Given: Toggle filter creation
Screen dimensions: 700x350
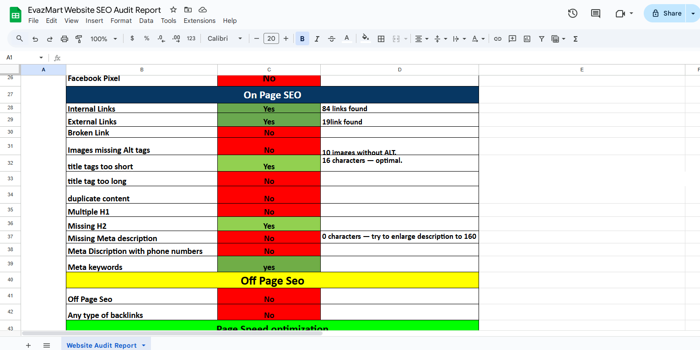Looking at the screenshot, I should coord(542,38).
